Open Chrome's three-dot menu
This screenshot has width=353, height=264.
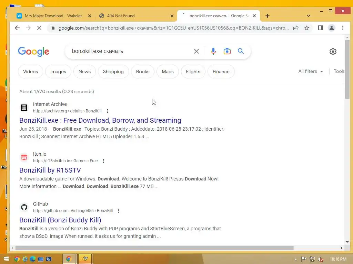343,28
